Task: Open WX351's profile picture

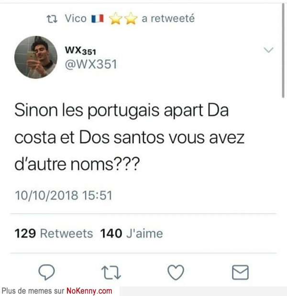Action: tap(36, 57)
